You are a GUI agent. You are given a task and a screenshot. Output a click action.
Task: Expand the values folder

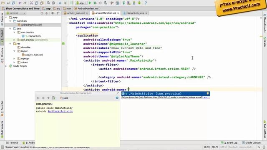pos(14,62)
